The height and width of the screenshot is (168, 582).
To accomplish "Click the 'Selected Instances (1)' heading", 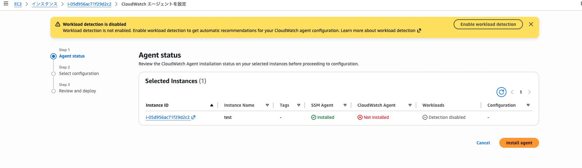I will pyautogui.click(x=176, y=81).
